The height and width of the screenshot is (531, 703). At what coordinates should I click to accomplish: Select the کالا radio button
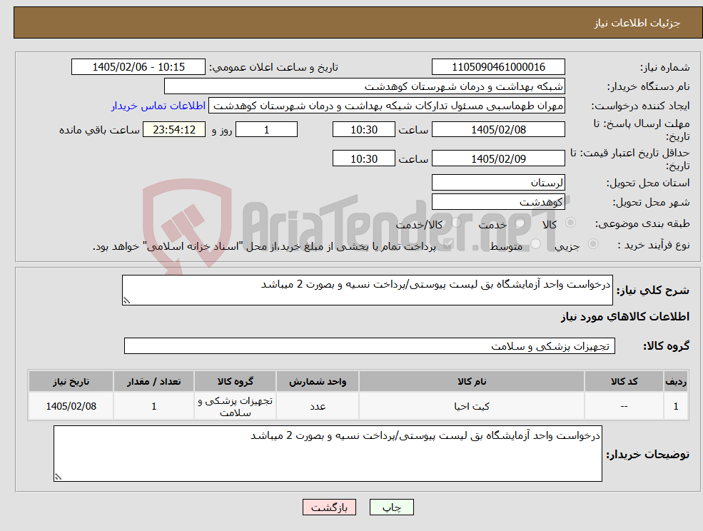click(x=571, y=223)
